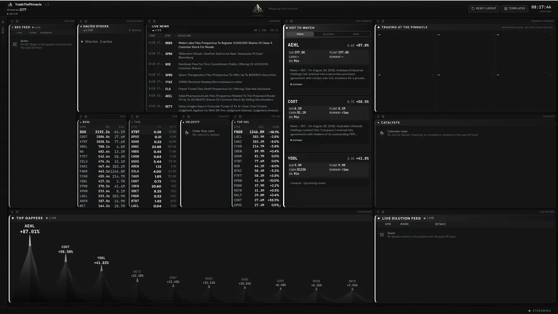Click the Halted Stocks panel drag handle
Viewport: 558px width, 314px height.
pos(80,21)
